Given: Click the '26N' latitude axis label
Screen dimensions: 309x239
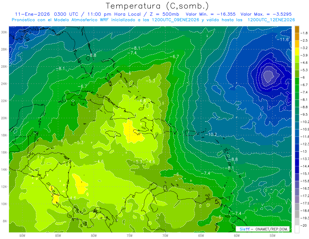Looking at the screenshot, I should pyautogui.click(x=4, y=67).
